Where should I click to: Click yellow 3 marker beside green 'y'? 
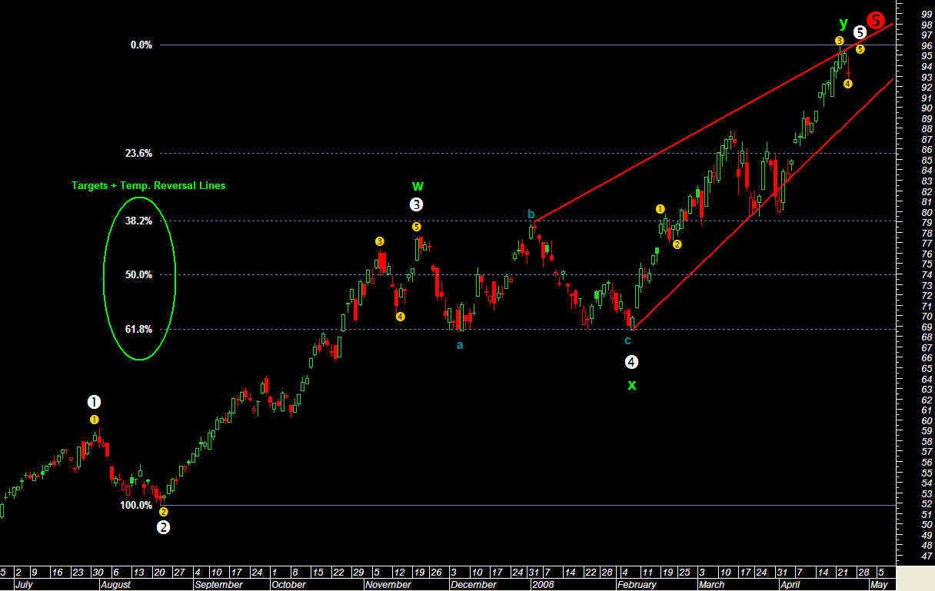coord(840,40)
